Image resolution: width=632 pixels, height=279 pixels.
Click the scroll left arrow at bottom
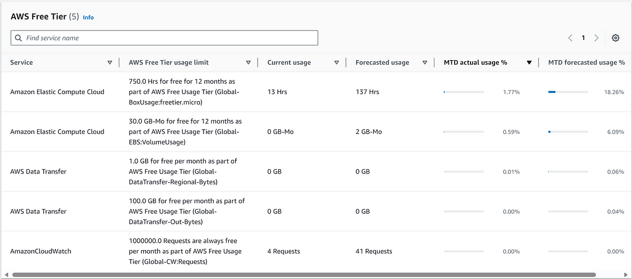[6, 275]
